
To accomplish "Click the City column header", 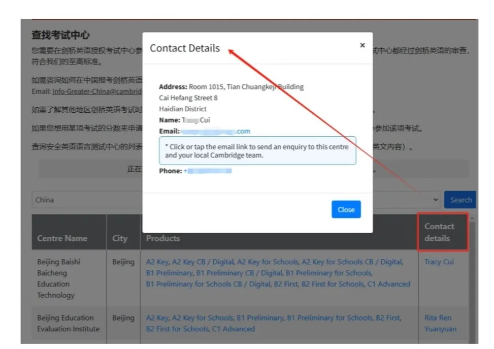I will click(120, 238).
